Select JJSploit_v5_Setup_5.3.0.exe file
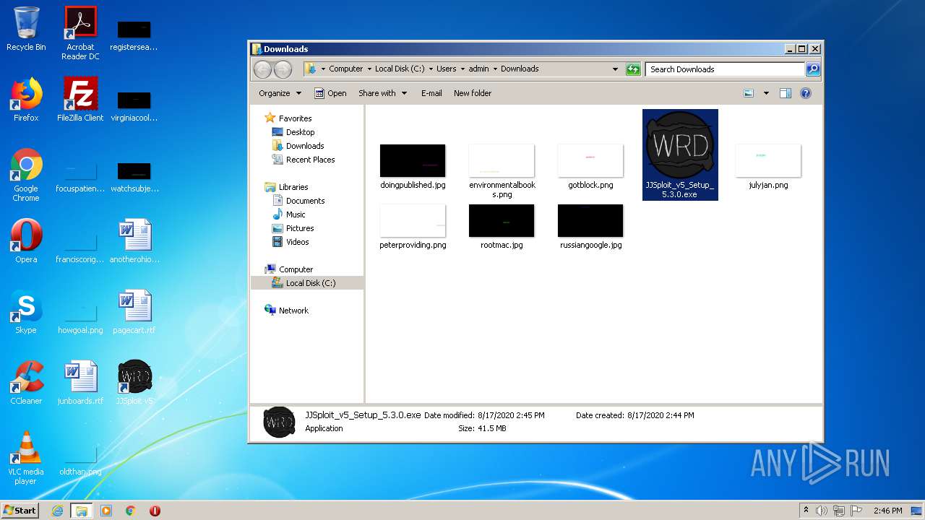Screen dimensions: 925x520 tap(680, 155)
